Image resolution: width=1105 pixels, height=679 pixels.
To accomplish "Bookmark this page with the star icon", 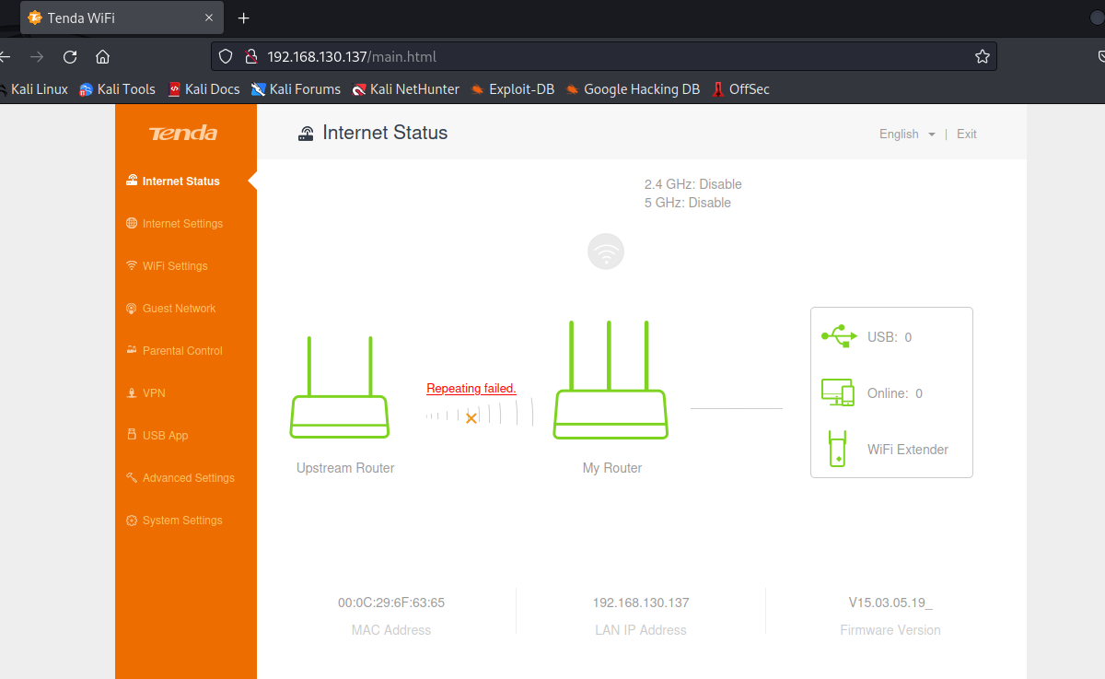I will tap(982, 57).
